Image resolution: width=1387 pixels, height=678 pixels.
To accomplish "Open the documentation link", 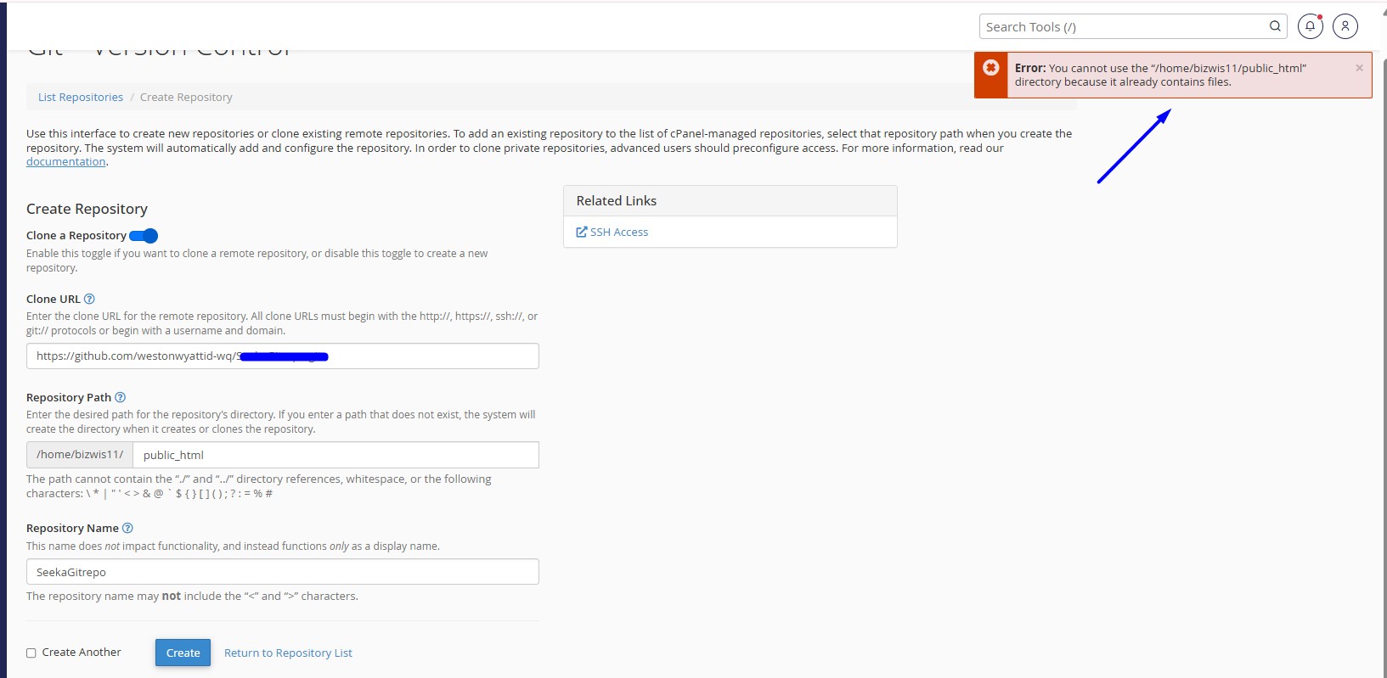I will pos(66,162).
